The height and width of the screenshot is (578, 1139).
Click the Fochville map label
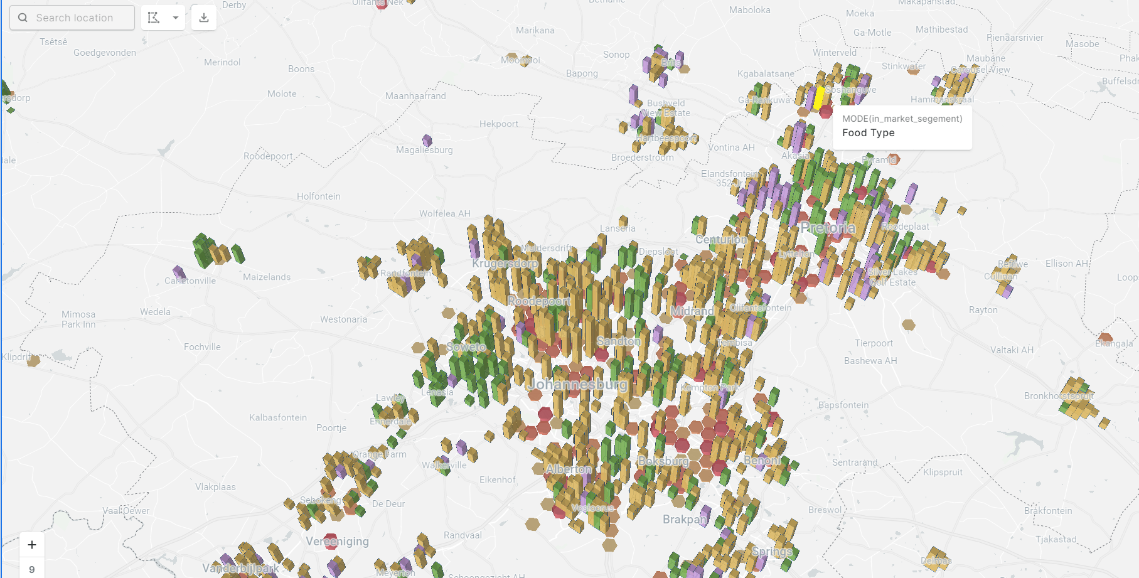[202, 347]
